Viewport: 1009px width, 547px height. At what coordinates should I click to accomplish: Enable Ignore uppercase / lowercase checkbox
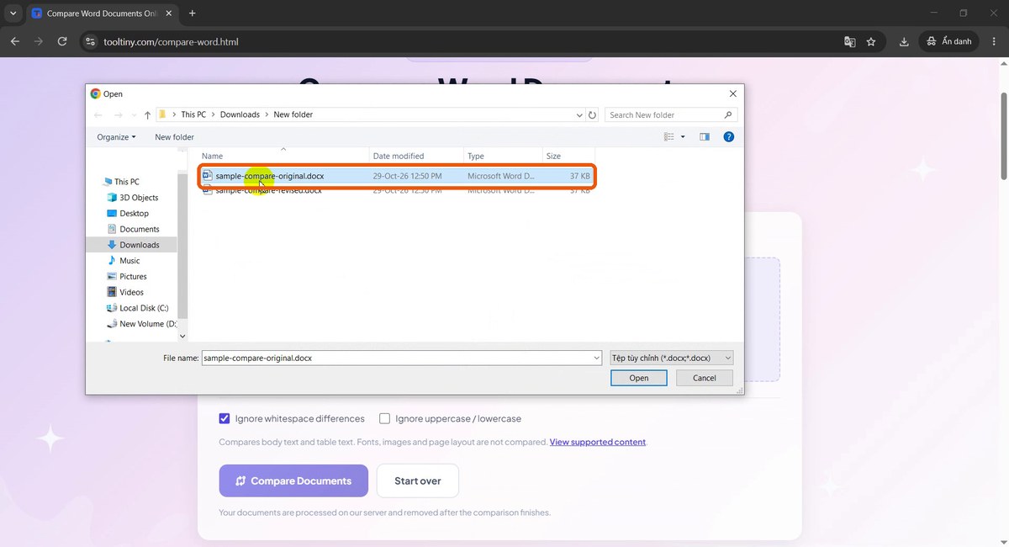click(384, 418)
